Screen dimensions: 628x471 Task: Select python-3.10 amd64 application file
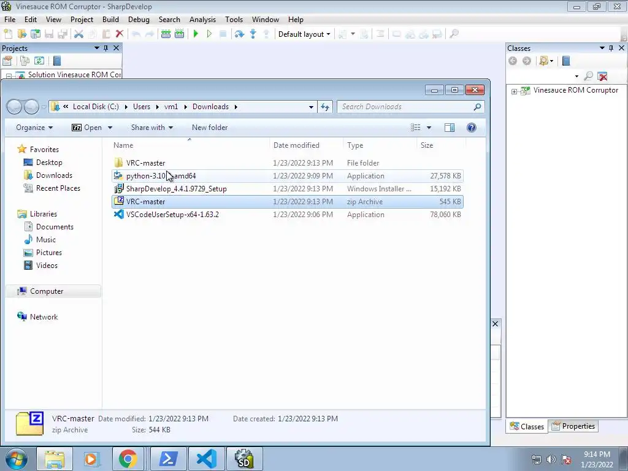[x=287, y=176]
